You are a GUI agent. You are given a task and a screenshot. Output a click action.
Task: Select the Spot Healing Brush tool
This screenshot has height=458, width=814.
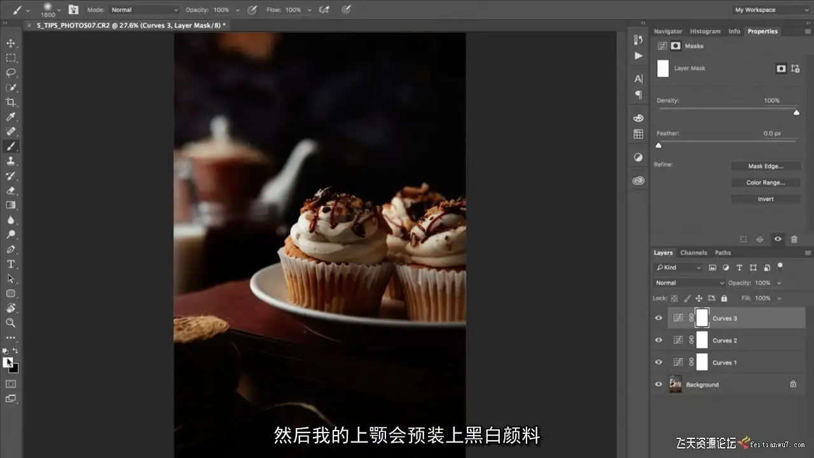(11, 132)
